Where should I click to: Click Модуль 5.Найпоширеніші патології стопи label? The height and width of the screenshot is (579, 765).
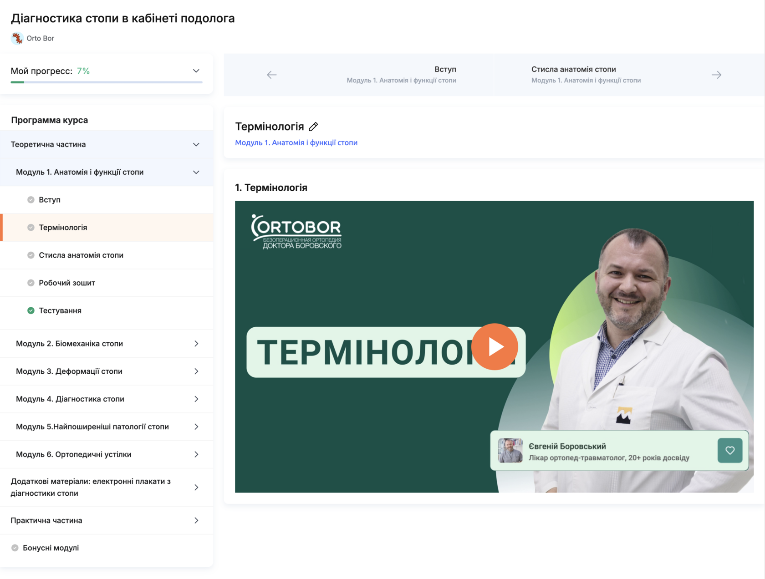pyautogui.click(x=92, y=427)
